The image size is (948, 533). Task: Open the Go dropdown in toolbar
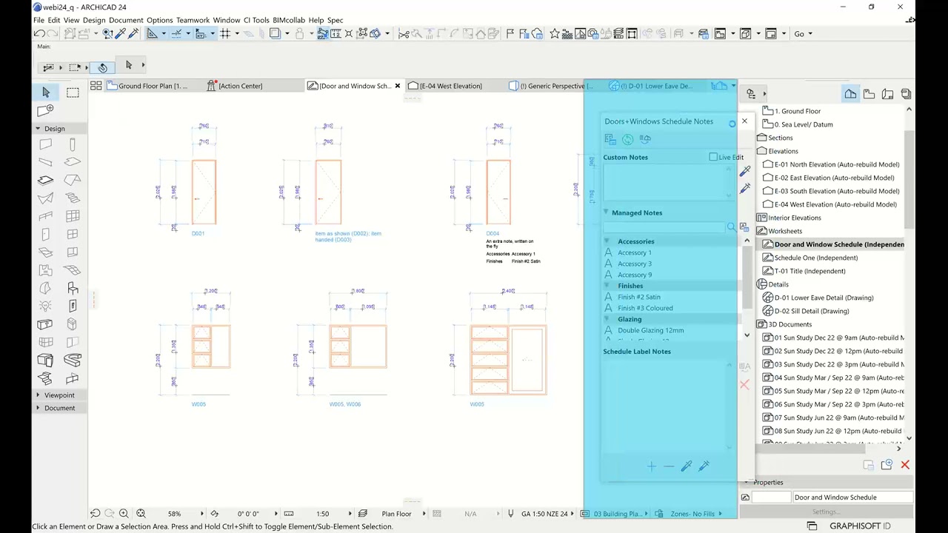click(x=804, y=33)
